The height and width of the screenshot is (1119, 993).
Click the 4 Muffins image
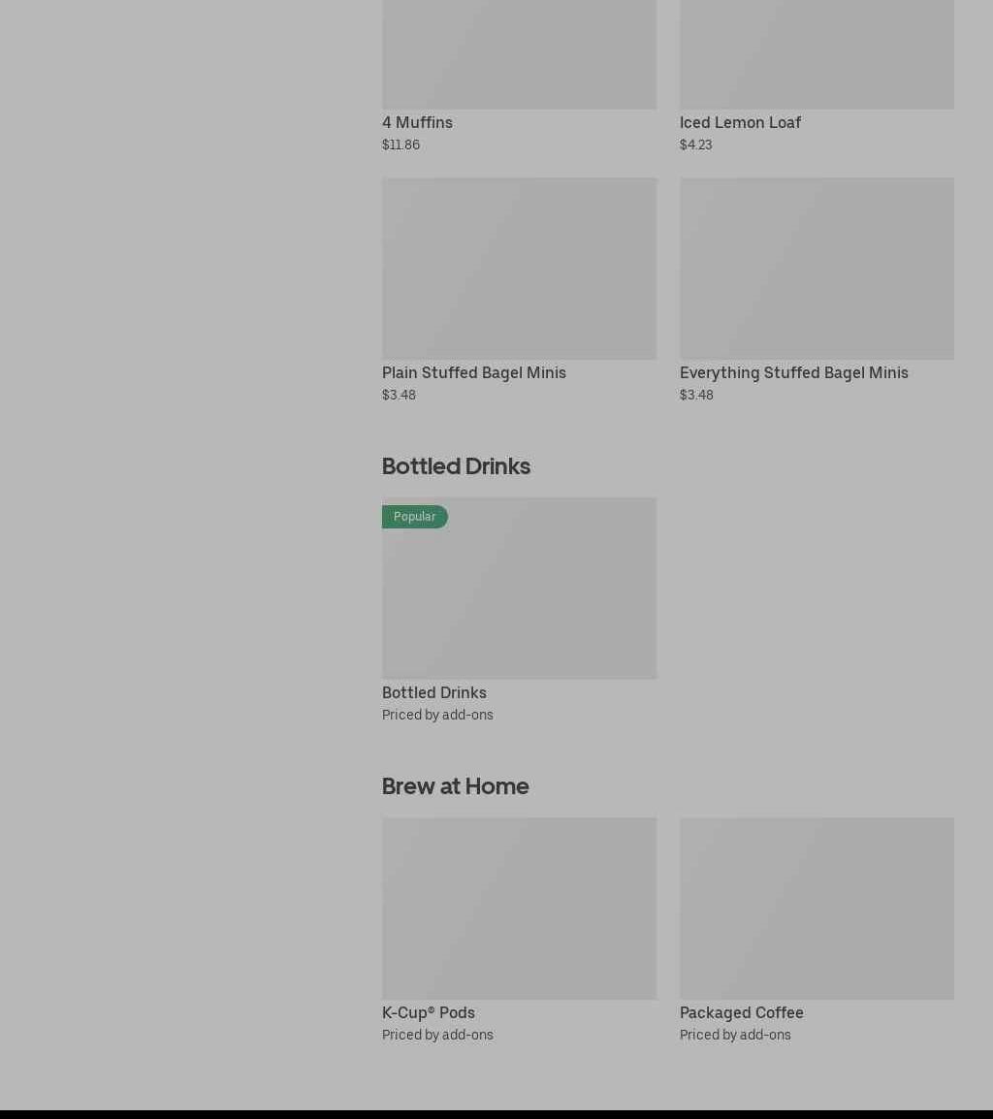coord(519,54)
